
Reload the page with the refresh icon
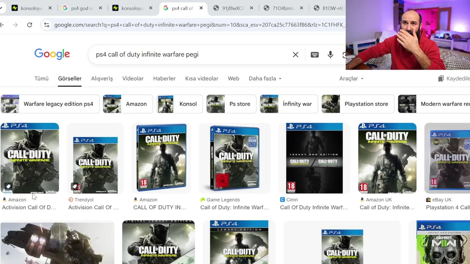click(x=30, y=25)
